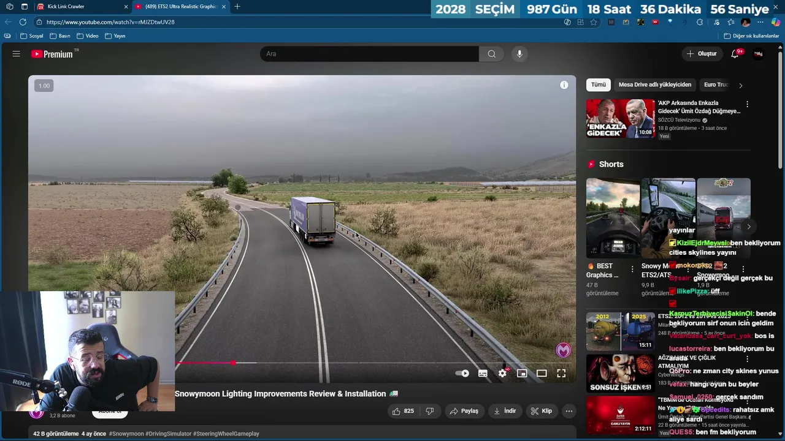
Task: Open the Yayın bookmarks folder
Action: 115,36
